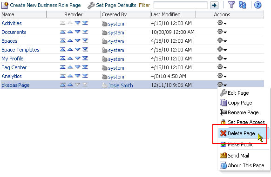Move pkapasiPage to top

(x=62, y=85)
